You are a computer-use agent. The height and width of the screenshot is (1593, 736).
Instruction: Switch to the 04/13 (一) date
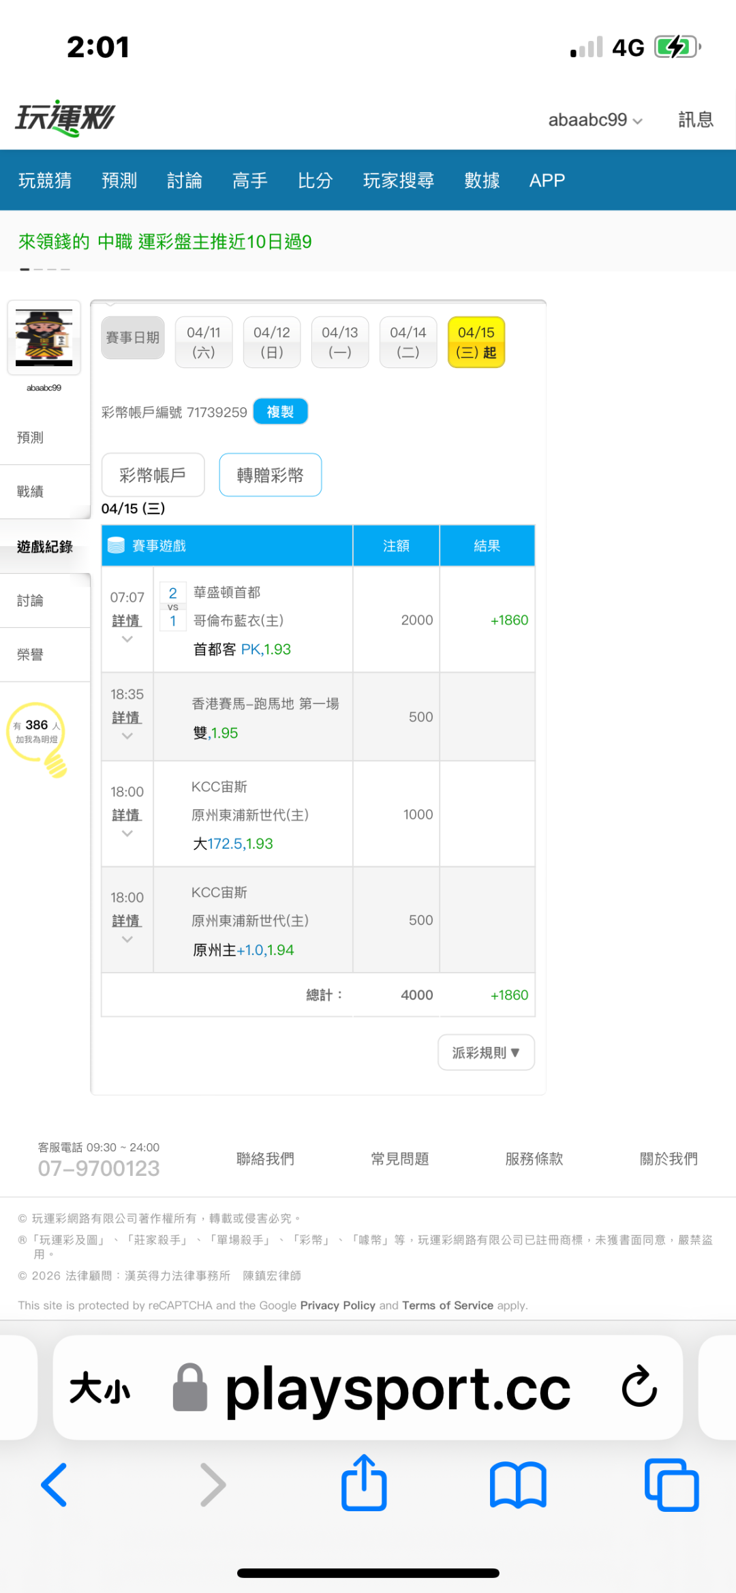(339, 342)
